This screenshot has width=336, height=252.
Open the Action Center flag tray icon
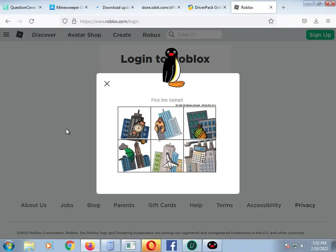[x=287, y=246]
